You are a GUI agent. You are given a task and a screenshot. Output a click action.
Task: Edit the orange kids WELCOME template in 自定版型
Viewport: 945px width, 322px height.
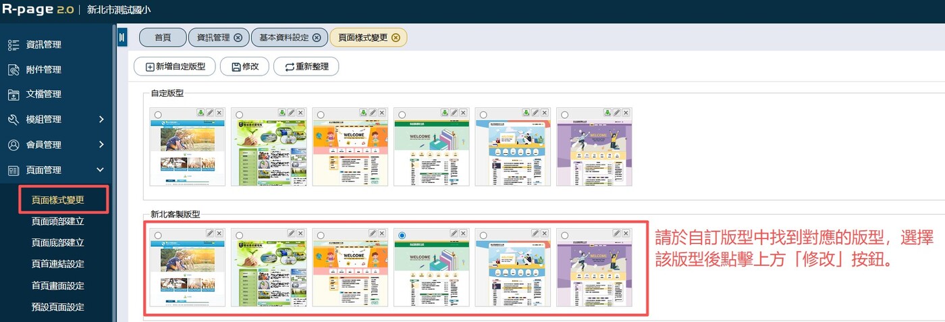tap(373, 113)
